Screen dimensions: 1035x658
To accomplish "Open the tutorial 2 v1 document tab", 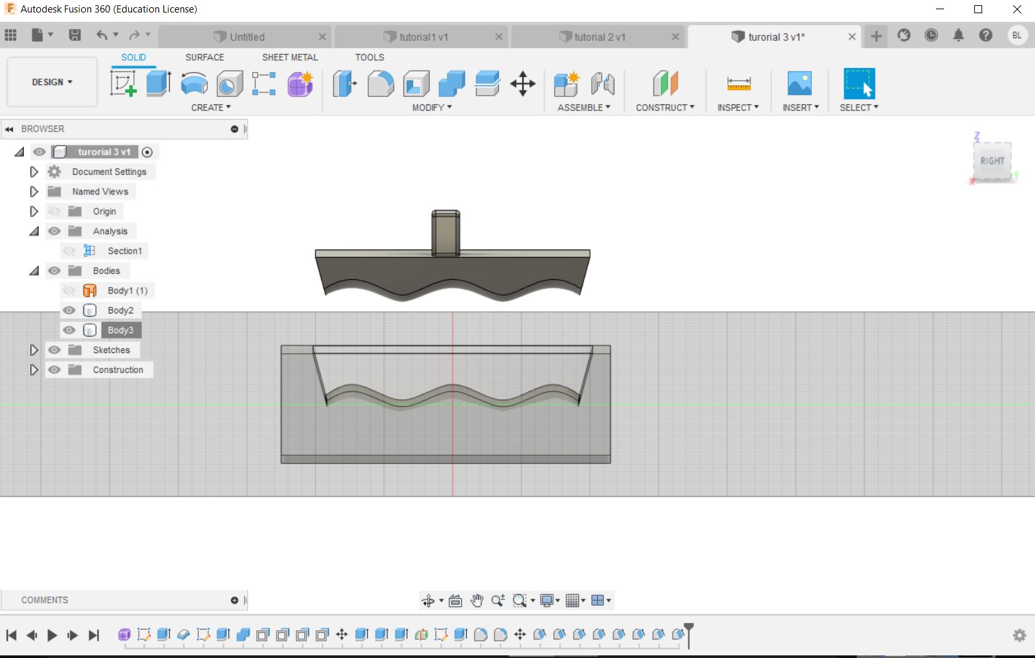I will (599, 37).
